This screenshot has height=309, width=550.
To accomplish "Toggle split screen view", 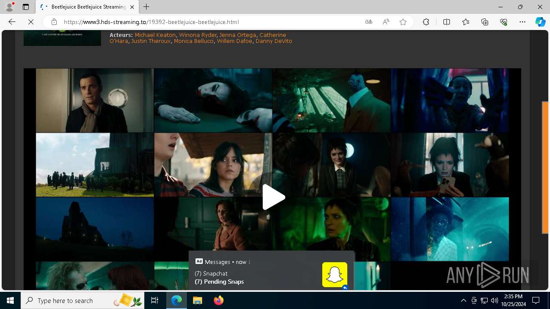I will tap(446, 22).
